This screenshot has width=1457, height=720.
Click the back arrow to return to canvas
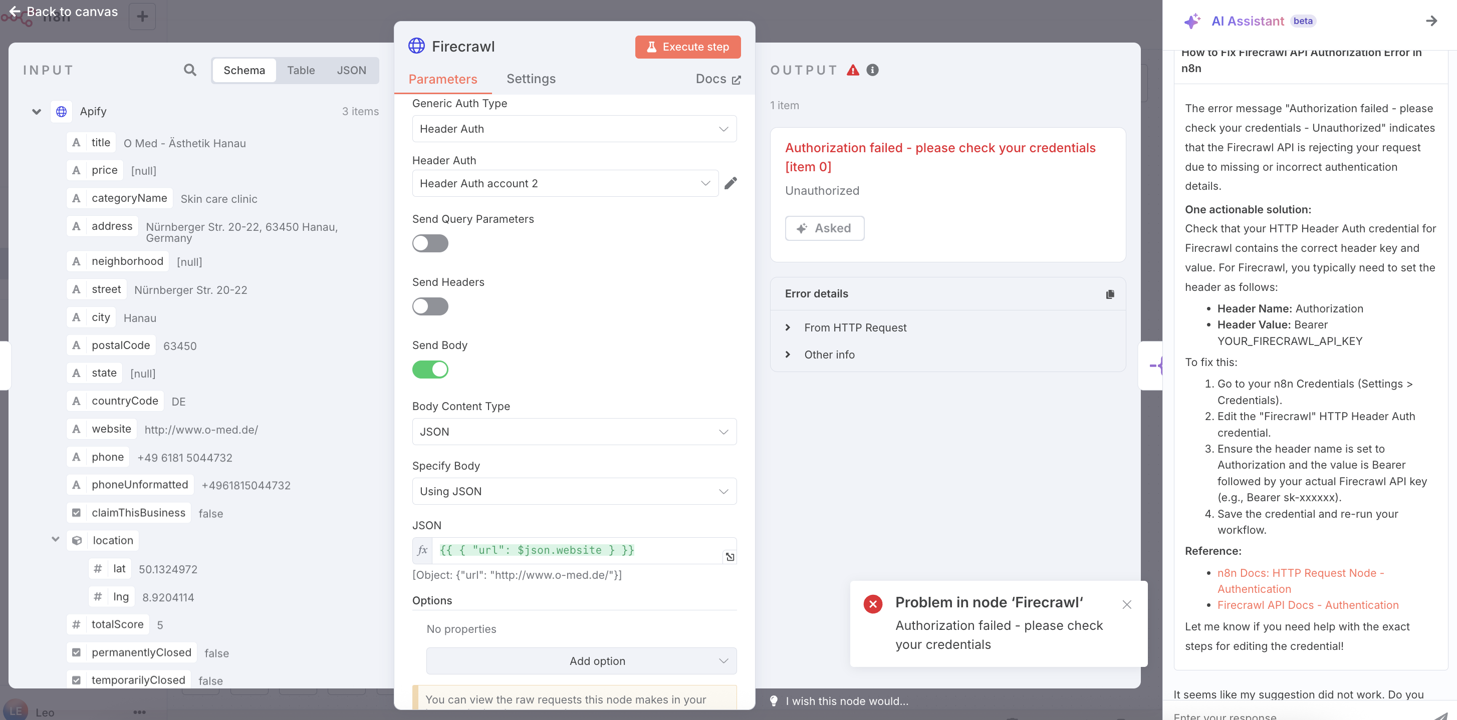[15, 12]
